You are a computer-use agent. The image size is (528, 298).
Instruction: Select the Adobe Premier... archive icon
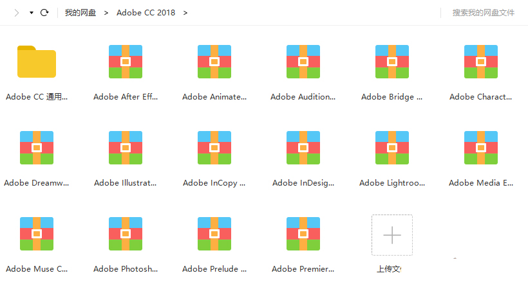[303, 234]
